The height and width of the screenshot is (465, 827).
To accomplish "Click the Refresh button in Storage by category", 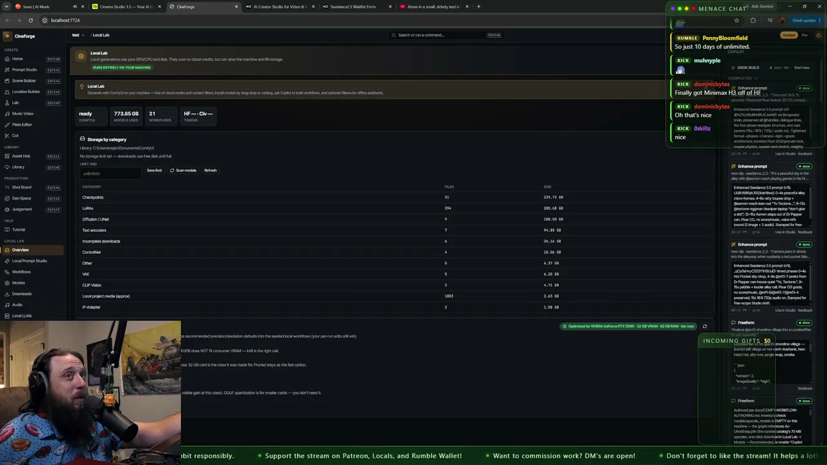I will (211, 170).
